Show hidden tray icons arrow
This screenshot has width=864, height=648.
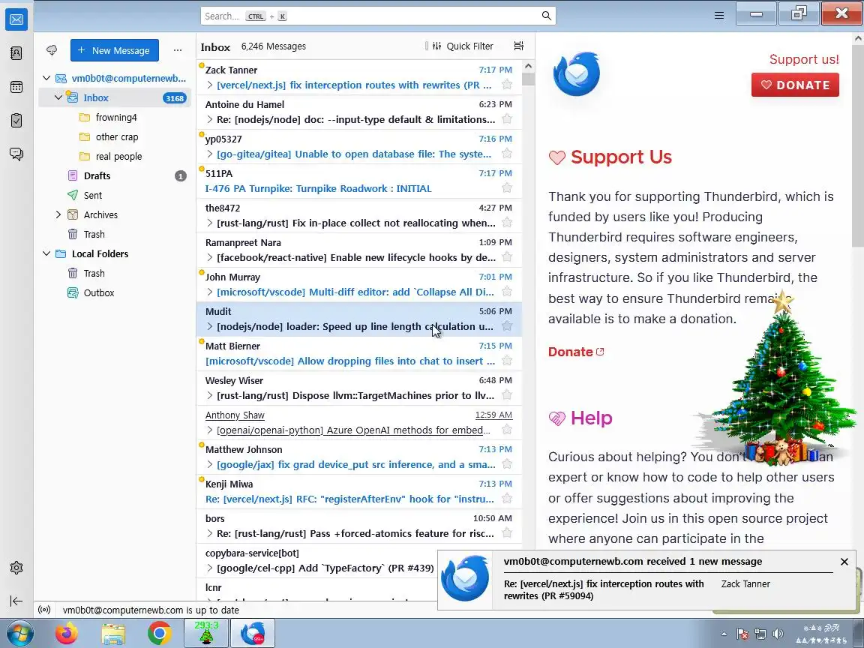coord(724,634)
